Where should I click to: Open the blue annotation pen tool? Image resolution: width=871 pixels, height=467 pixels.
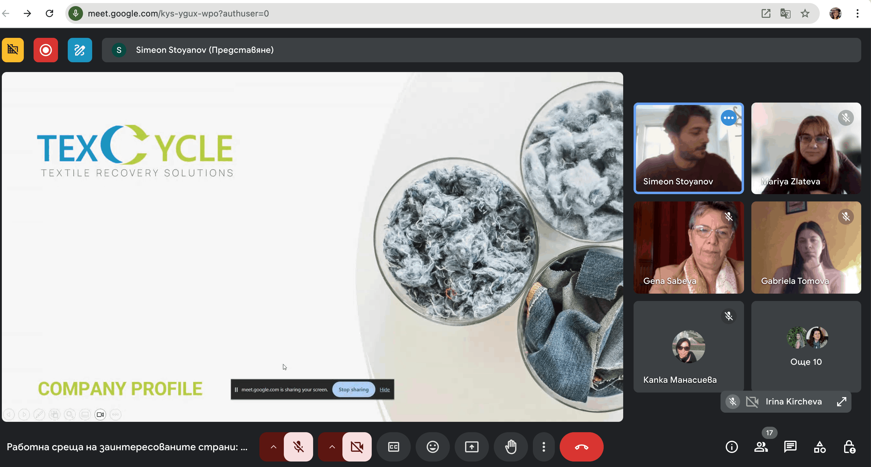[80, 50]
